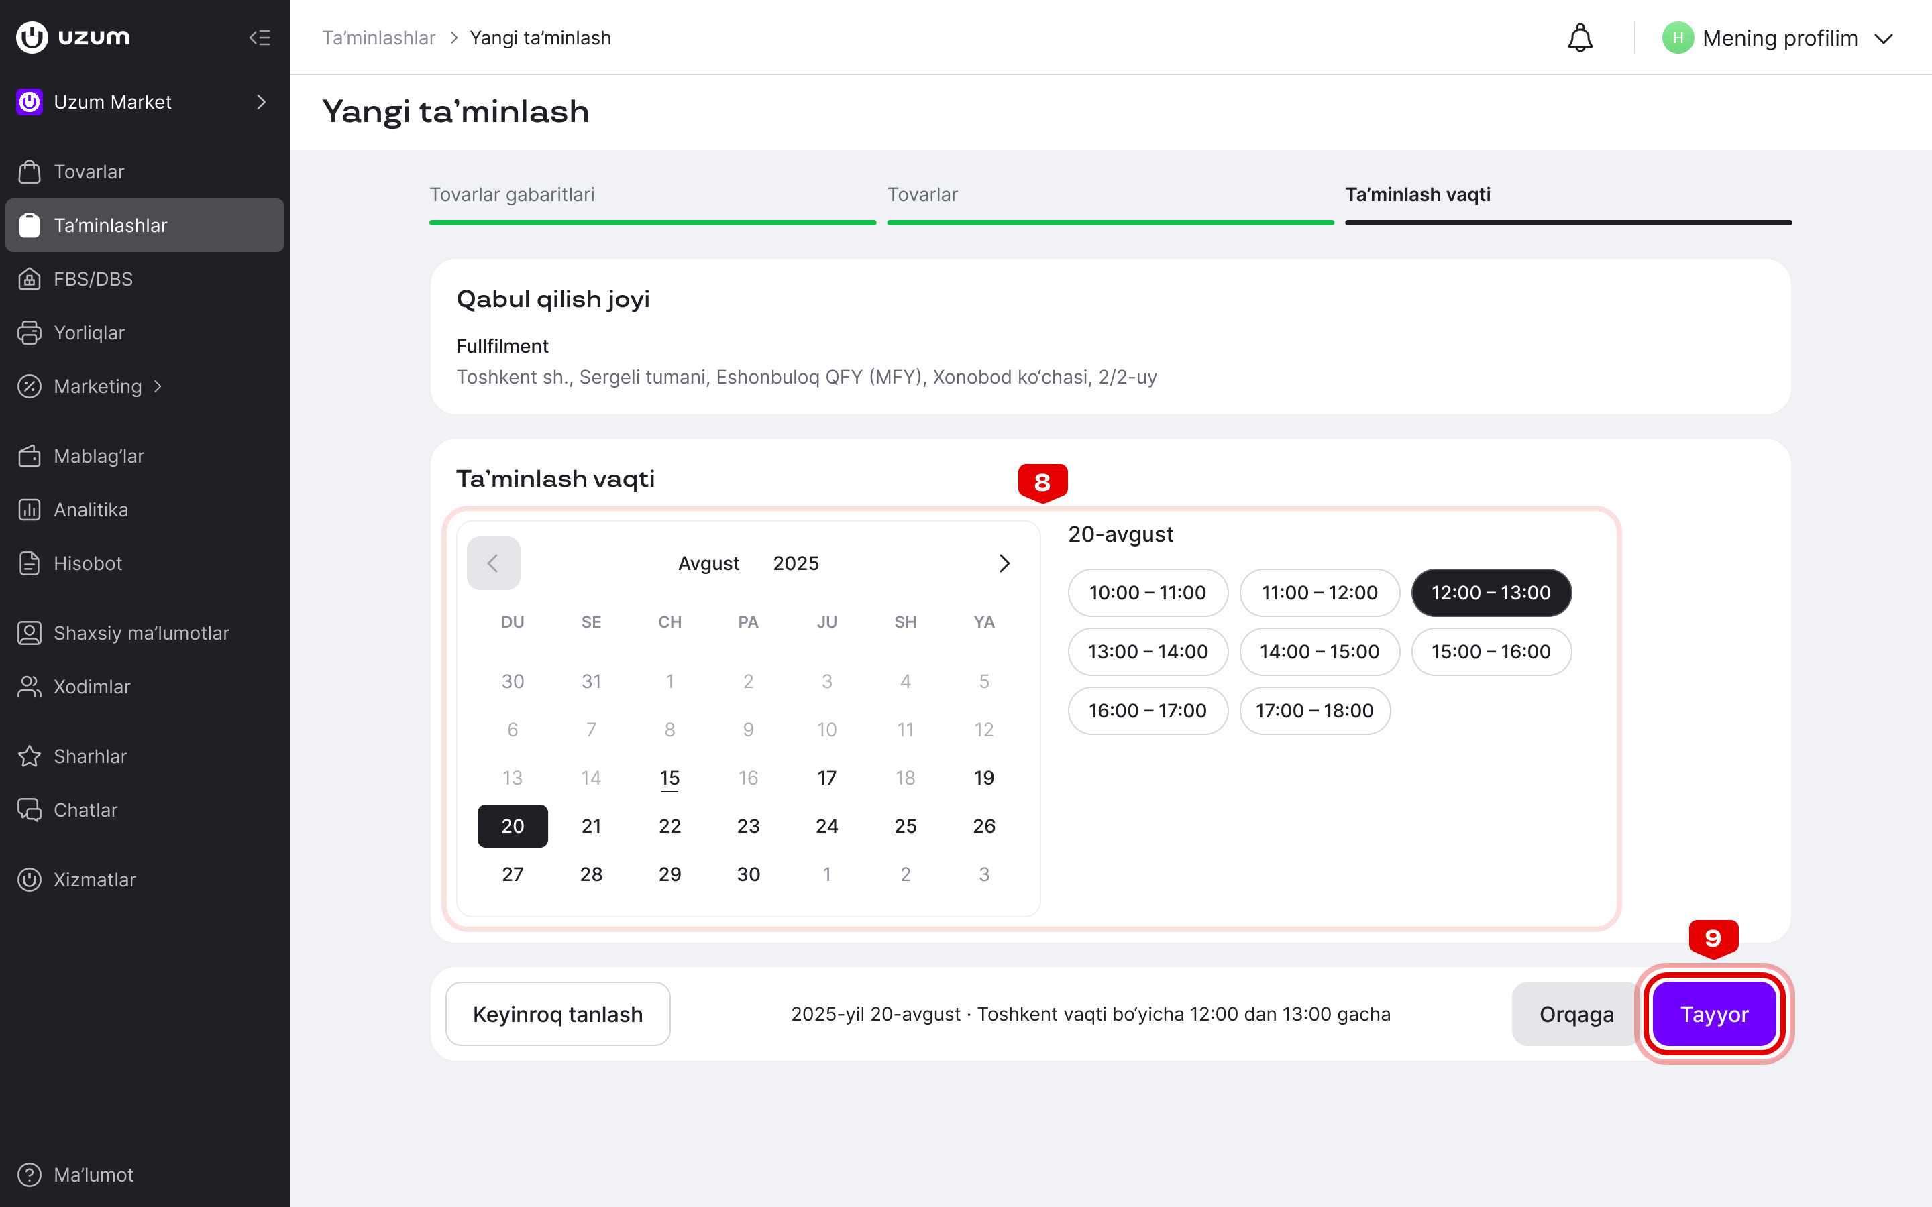The width and height of the screenshot is (1932, 1207).
Task: Select 30 August in the calendar
Action: tap(748, 874)
